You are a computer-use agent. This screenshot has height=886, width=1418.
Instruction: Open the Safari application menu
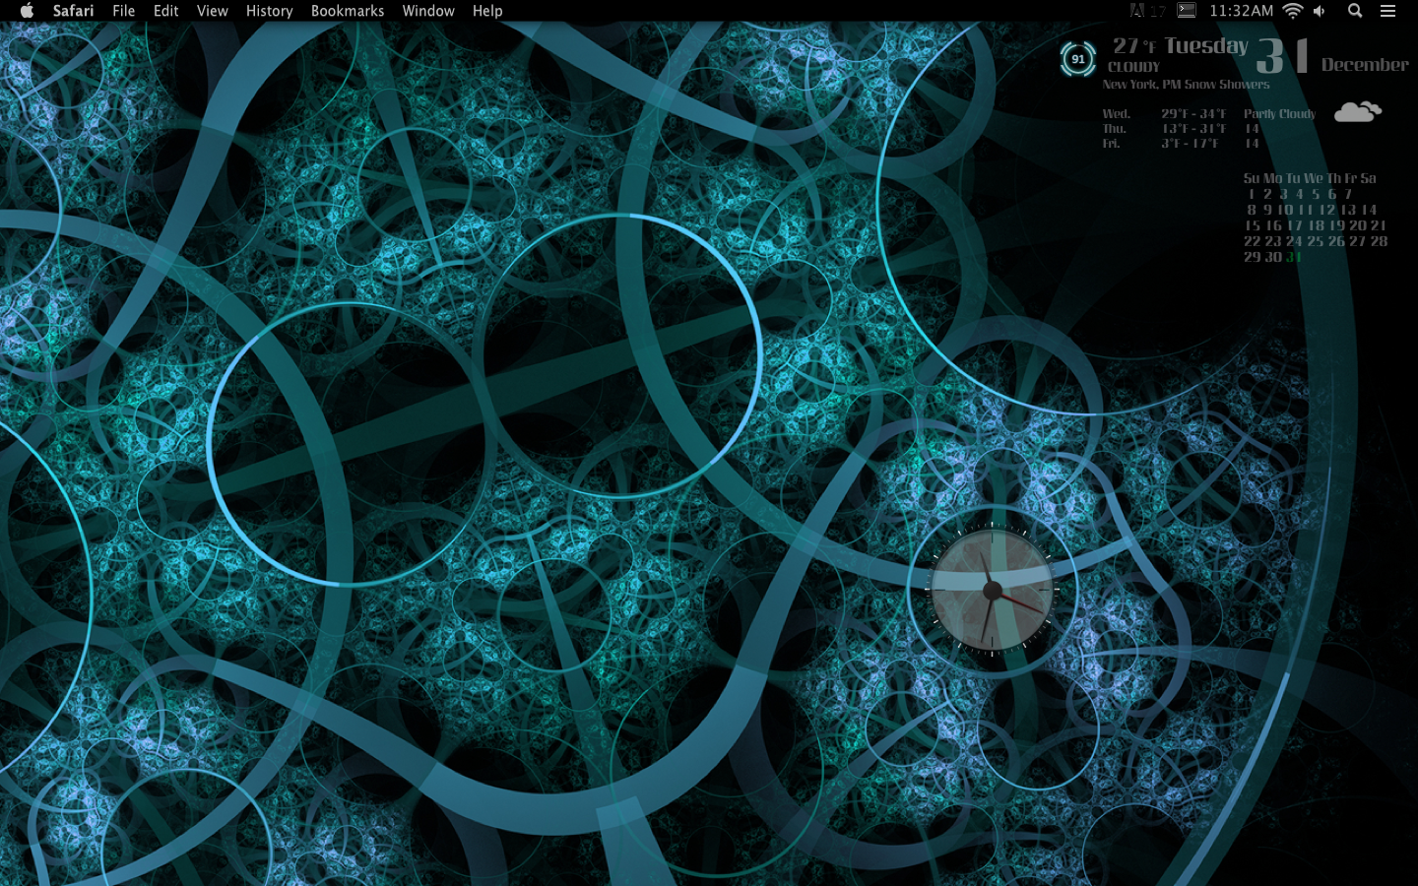coord(73,11)
